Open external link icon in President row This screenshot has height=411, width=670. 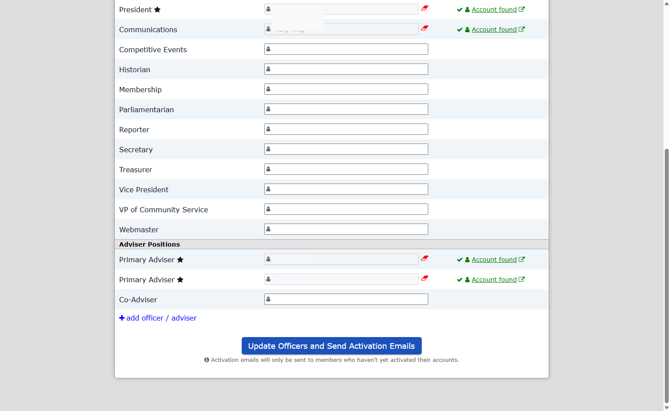522,9
